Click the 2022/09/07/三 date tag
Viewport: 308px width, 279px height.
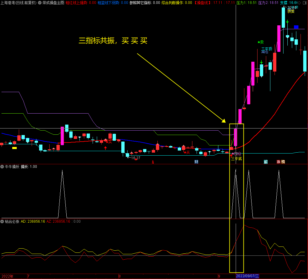pyautogui.click(x=247, y=276)
